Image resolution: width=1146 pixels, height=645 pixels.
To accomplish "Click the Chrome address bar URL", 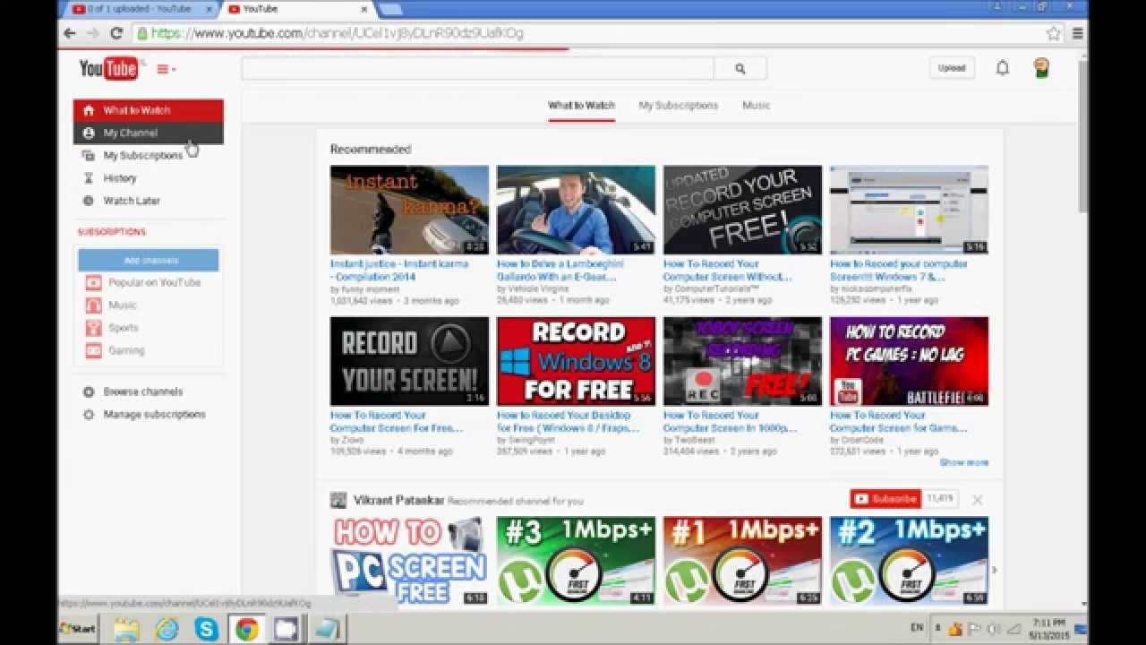I will pos(338,33).
